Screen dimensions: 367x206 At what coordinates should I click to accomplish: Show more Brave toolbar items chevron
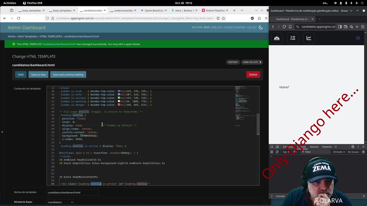(357, 27)
